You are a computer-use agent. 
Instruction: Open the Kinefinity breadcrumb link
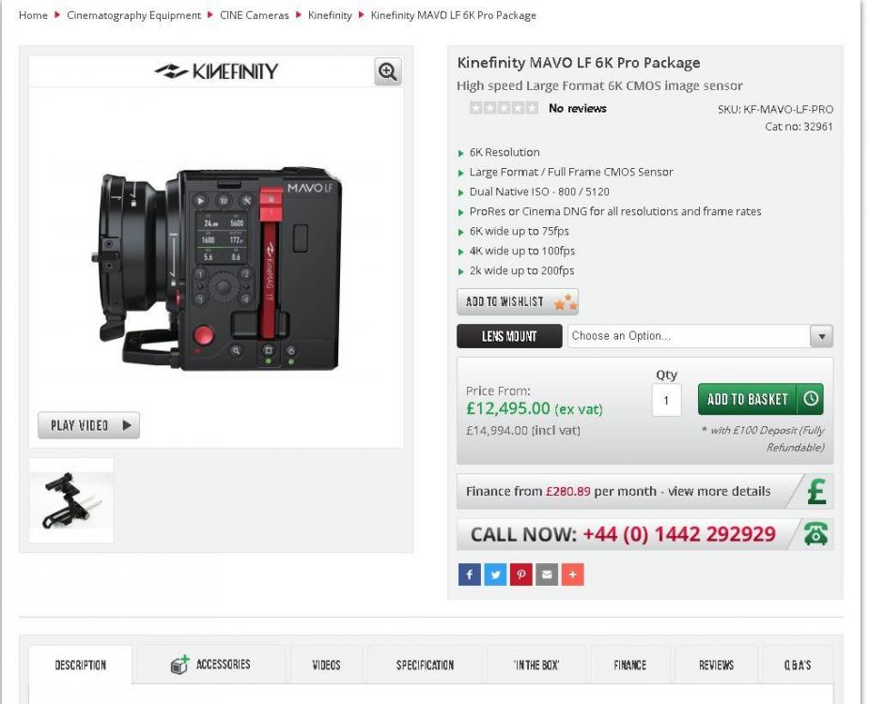point(329,16)
